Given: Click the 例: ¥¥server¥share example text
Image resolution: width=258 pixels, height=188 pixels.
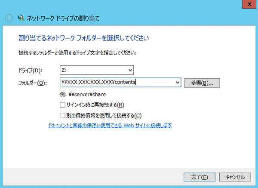Looking at the screenshot, I should pyautogui.click(x=83, y=95).
